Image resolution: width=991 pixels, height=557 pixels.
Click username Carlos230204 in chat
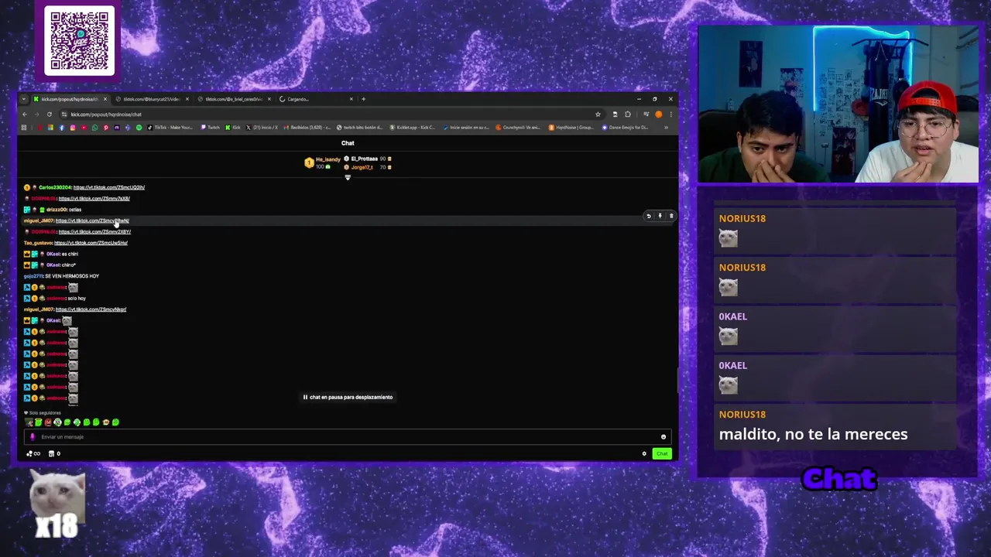[55, 187]
